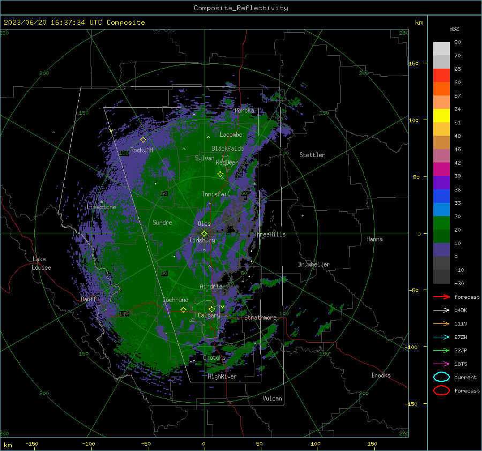This screenshot has width=482, height=451.
Task: Click the 150 tick on right km axis
Action: (x=413, y=63)
